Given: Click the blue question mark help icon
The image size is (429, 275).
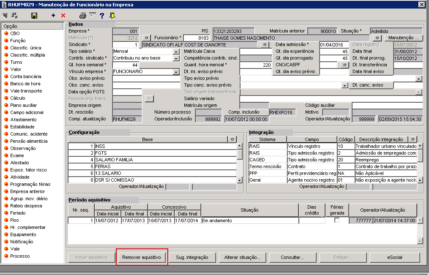Looking at the screenshot, I should (102, 16).
